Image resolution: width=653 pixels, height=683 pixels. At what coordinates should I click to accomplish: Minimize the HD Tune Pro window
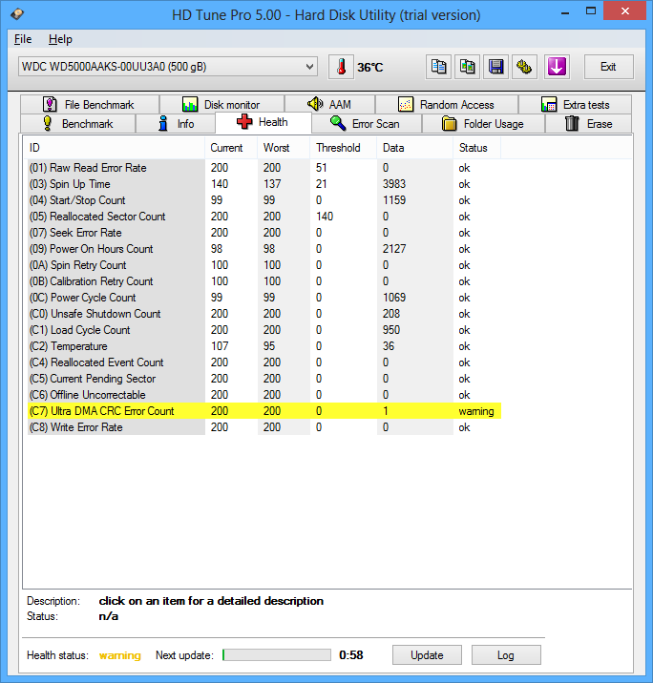pyautogui.click(x=565, y=12)
